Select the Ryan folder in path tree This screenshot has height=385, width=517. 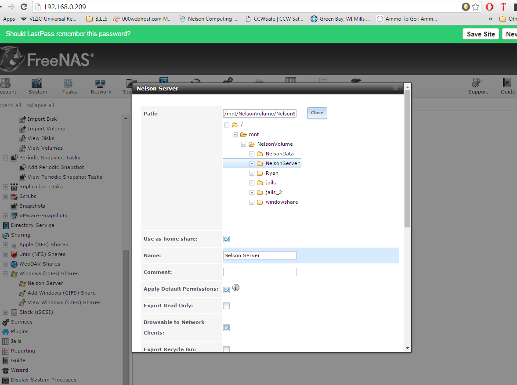(272, 173)
